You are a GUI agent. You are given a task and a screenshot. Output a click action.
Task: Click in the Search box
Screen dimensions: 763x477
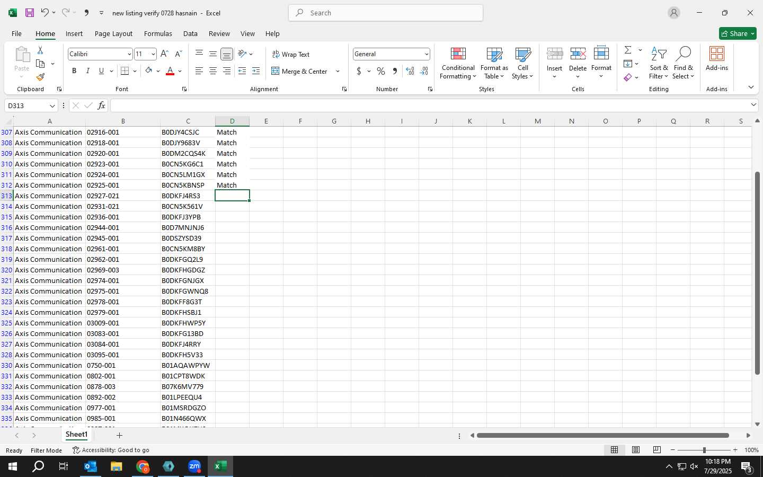click(386, 13)
